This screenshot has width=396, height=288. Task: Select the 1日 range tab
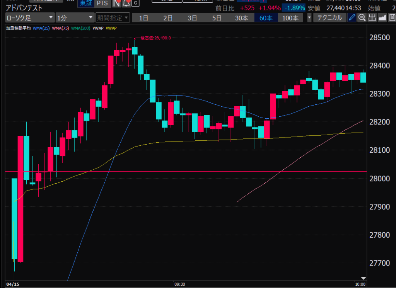click(x=143, y=18)
